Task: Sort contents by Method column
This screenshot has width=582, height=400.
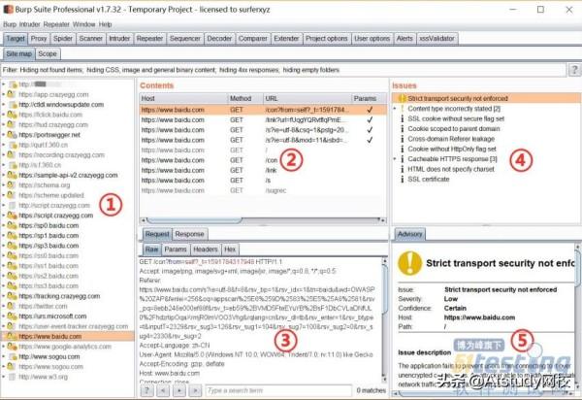Action: coord(245,98)
